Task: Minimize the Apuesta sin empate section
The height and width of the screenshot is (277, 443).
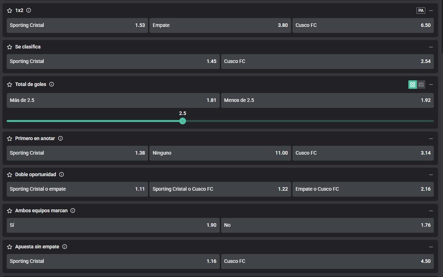Action: pos(431,247)
